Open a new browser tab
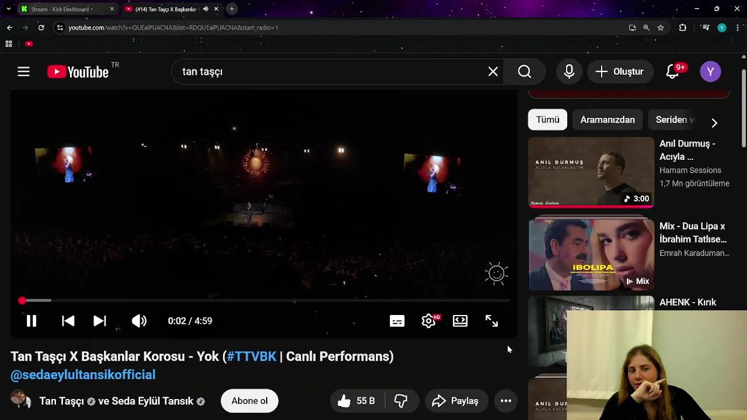 coord(232,9)
